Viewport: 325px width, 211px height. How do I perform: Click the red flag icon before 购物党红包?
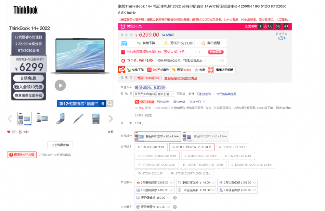pyautogui.click(x=123, y=52)
